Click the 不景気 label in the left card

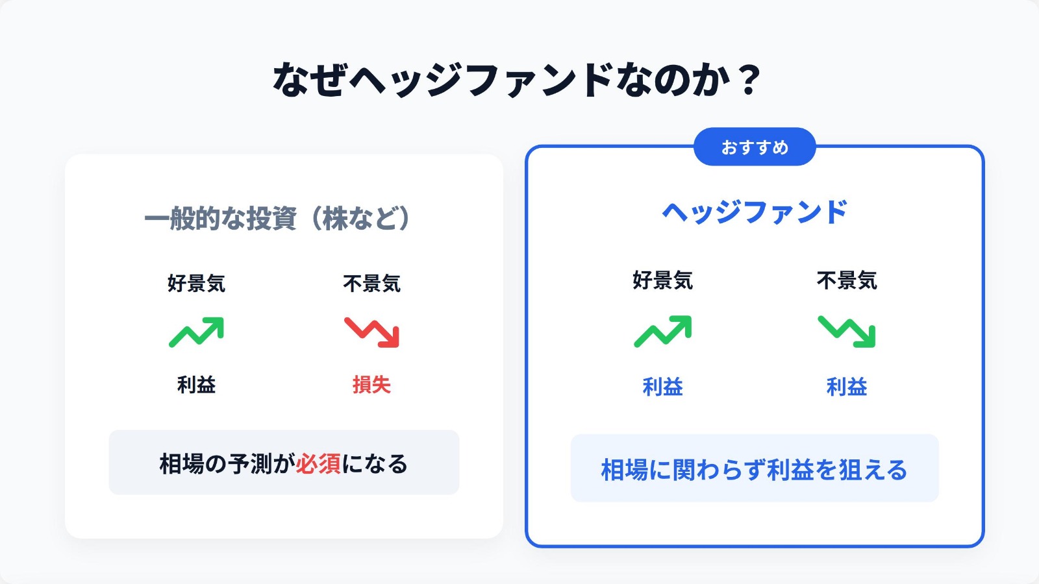point(371,284)
